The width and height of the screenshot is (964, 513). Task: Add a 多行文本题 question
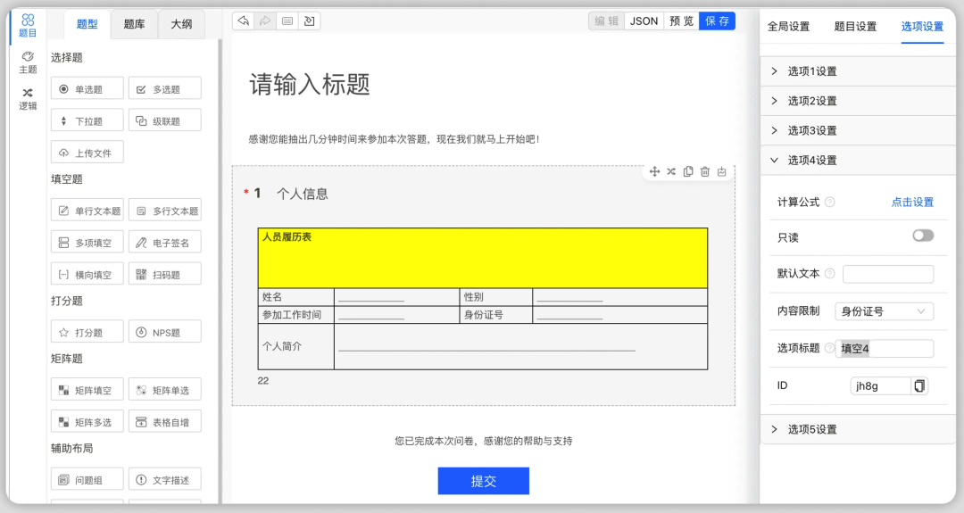[165, 211]
